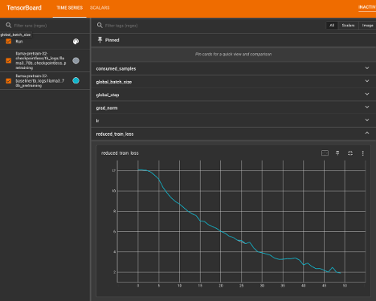Open the run color palette icon

tap(76, 42)
